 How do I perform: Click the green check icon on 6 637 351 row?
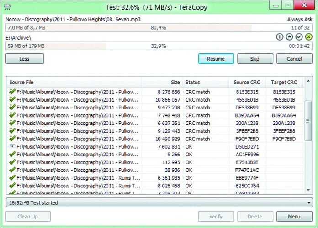(12, 123)
